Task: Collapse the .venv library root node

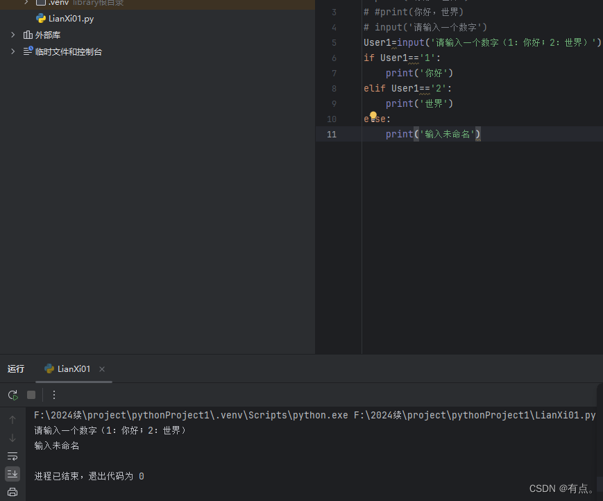Action: point(26,3)
